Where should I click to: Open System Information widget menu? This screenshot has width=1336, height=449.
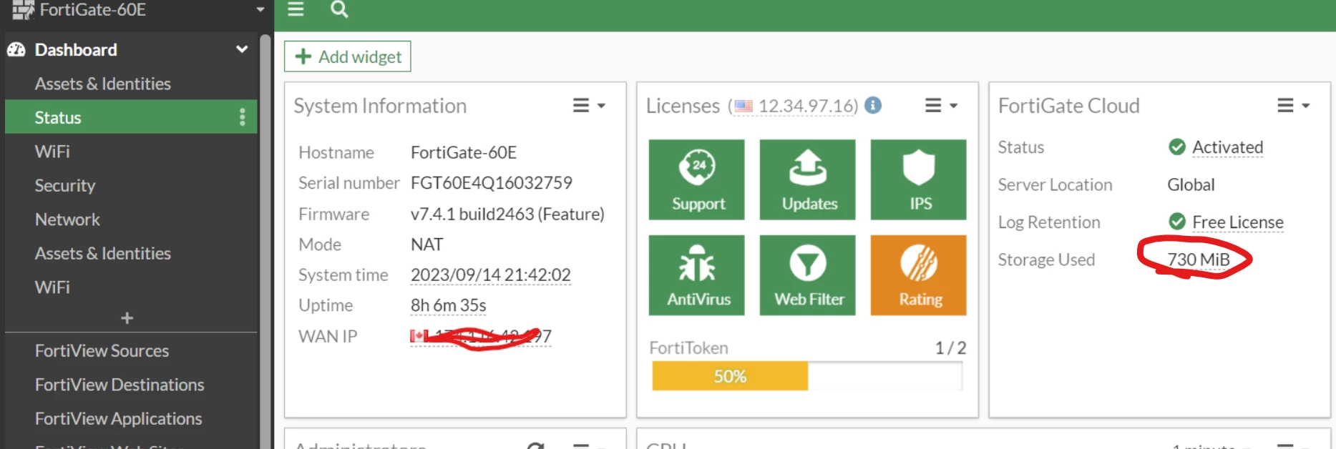(589, 106)
